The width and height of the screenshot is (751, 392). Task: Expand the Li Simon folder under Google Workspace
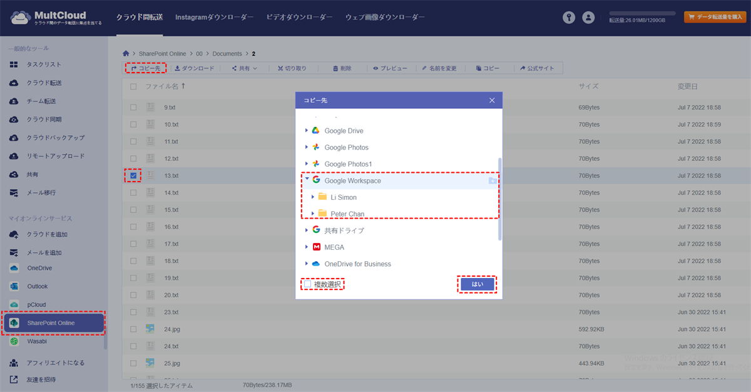(312, 197)
